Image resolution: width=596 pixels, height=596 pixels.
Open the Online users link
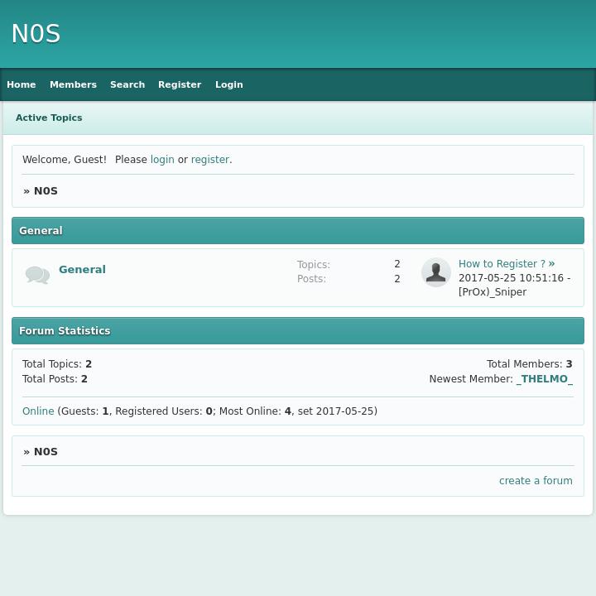[38, 411]
